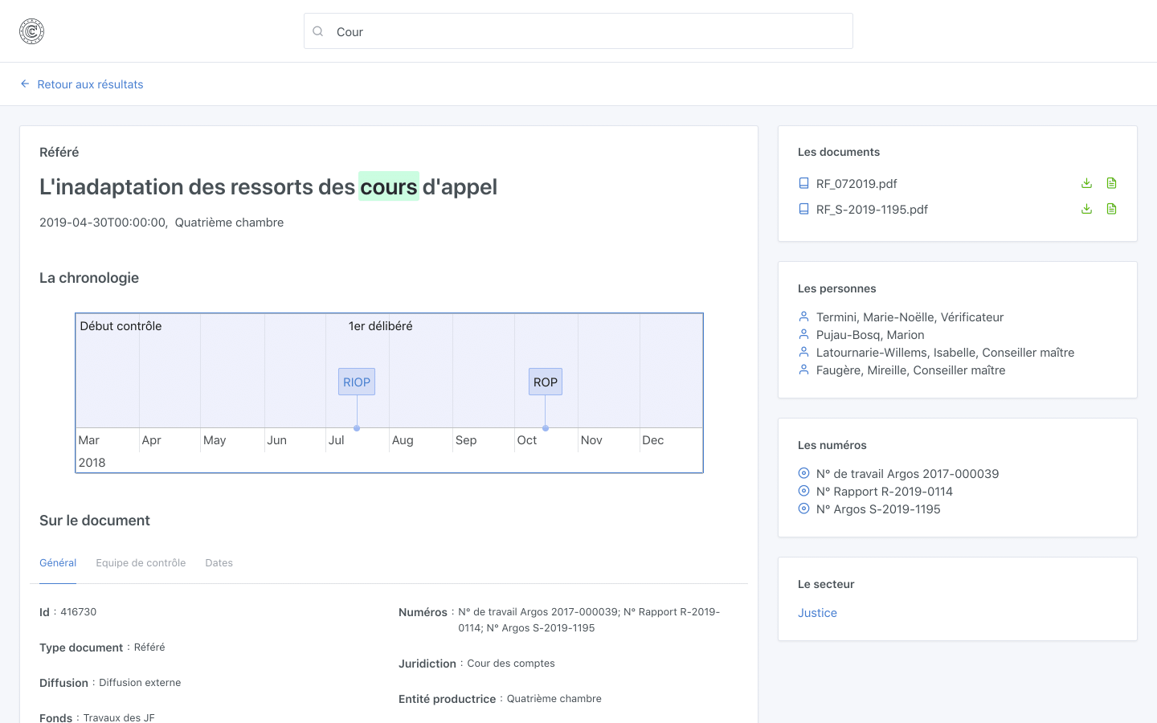Click the RIOP marker on the chronology
This screenshot has width=1157, height=723.
point(356,382)
